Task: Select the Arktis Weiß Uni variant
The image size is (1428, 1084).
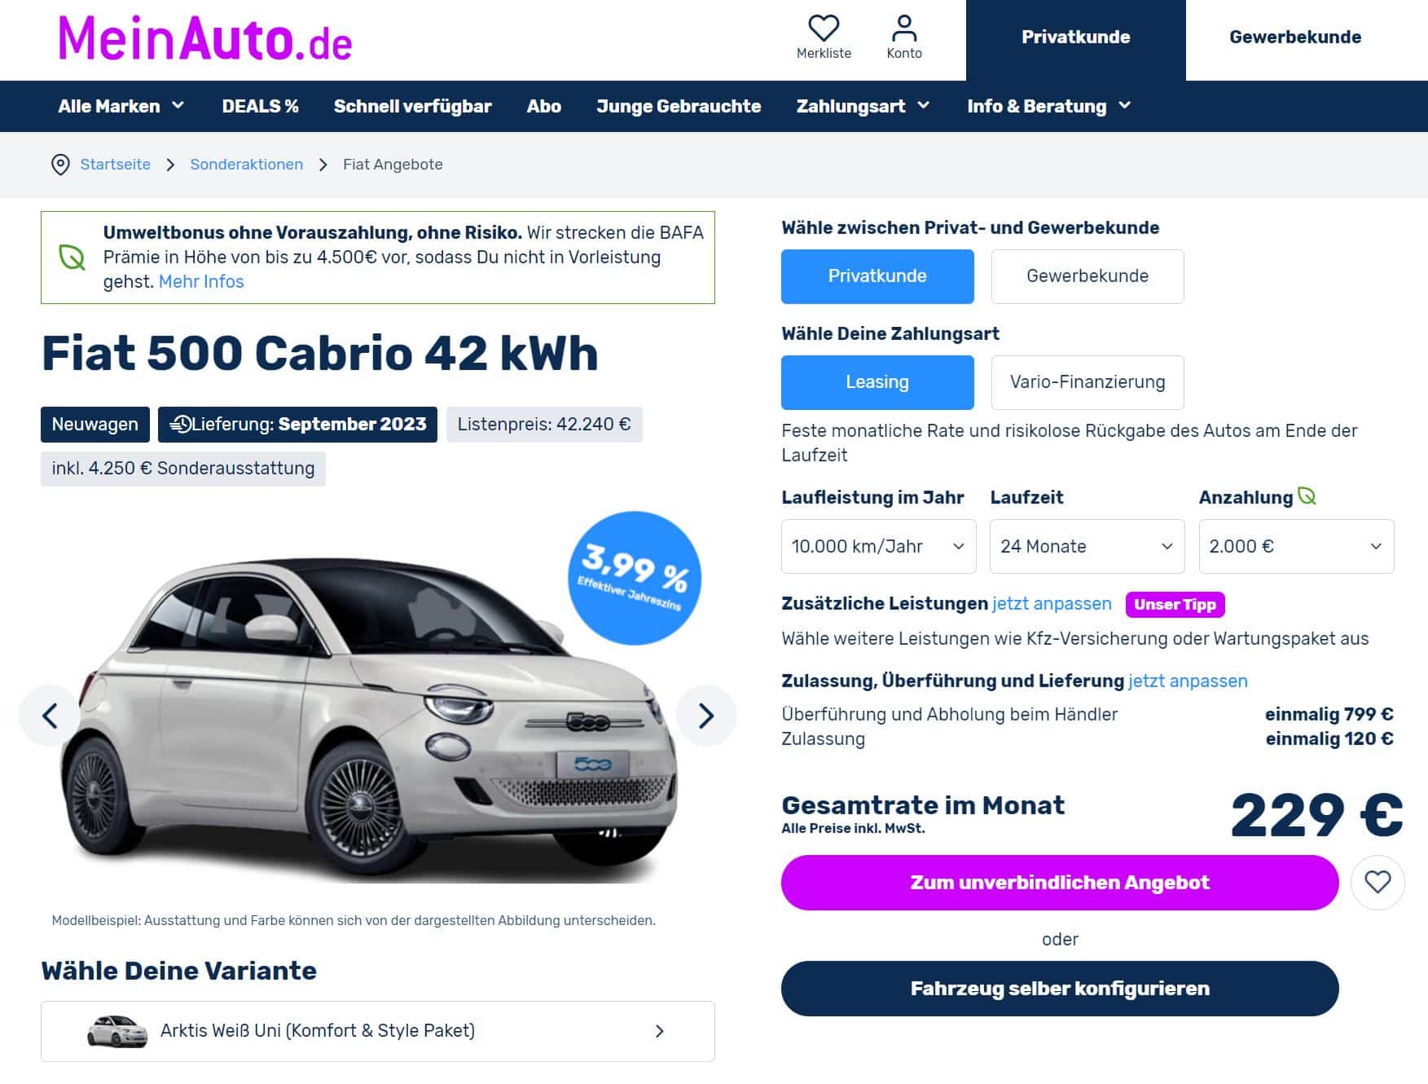Action: [x=378, y=1031]
